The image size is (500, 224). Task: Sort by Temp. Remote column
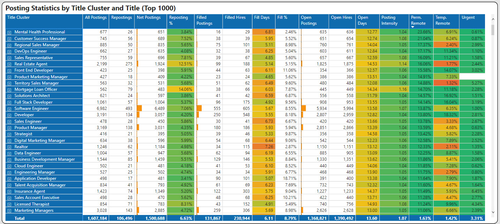pos(447,21)
